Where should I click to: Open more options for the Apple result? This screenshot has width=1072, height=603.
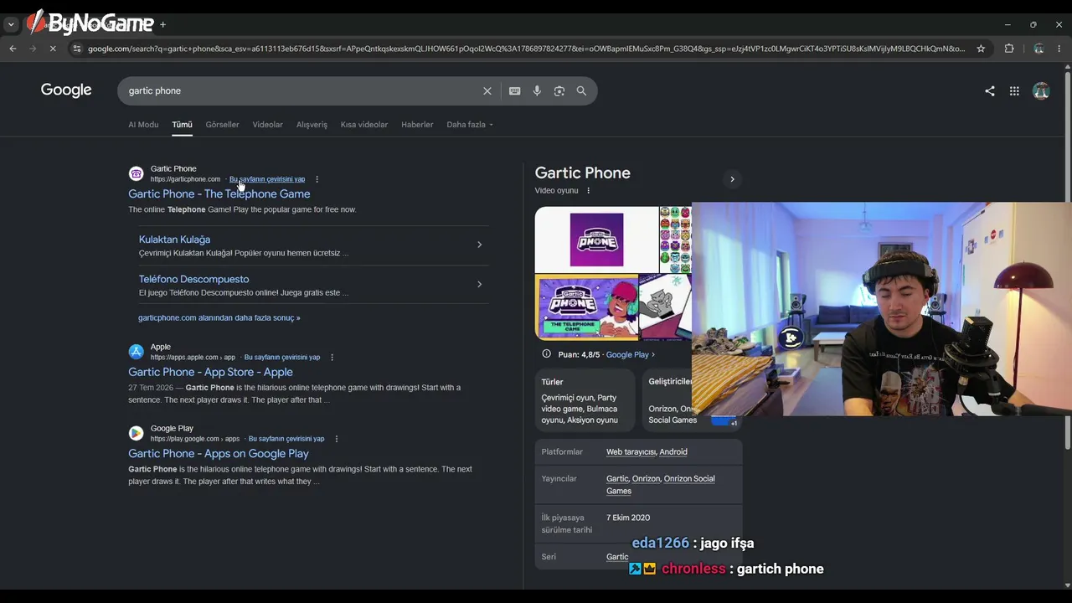tap(332, 358)
